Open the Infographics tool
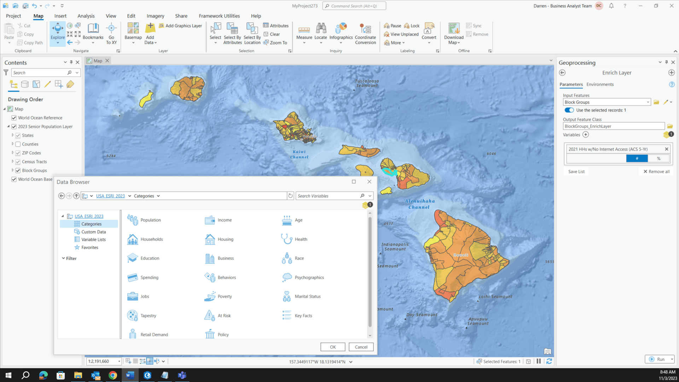679x382 pixels. [341, 31]
